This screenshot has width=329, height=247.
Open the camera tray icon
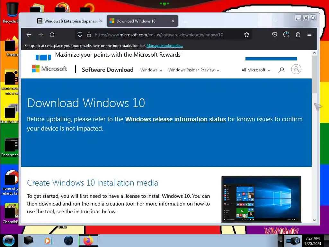(294, 241)
